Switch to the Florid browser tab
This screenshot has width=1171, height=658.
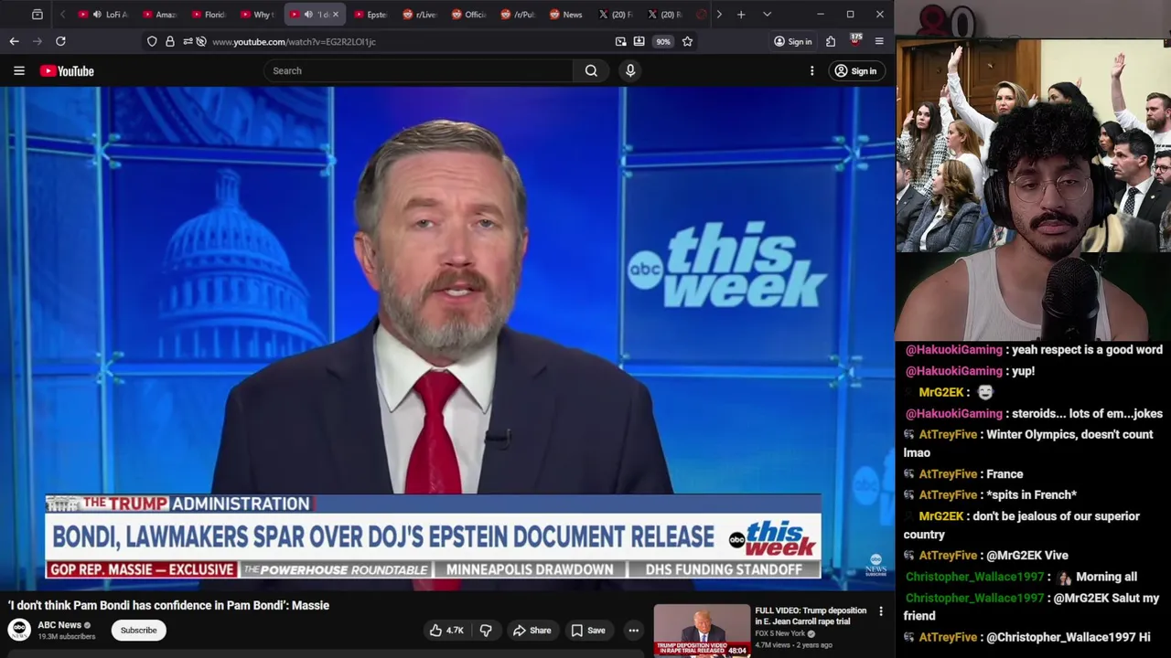(209, 15)
